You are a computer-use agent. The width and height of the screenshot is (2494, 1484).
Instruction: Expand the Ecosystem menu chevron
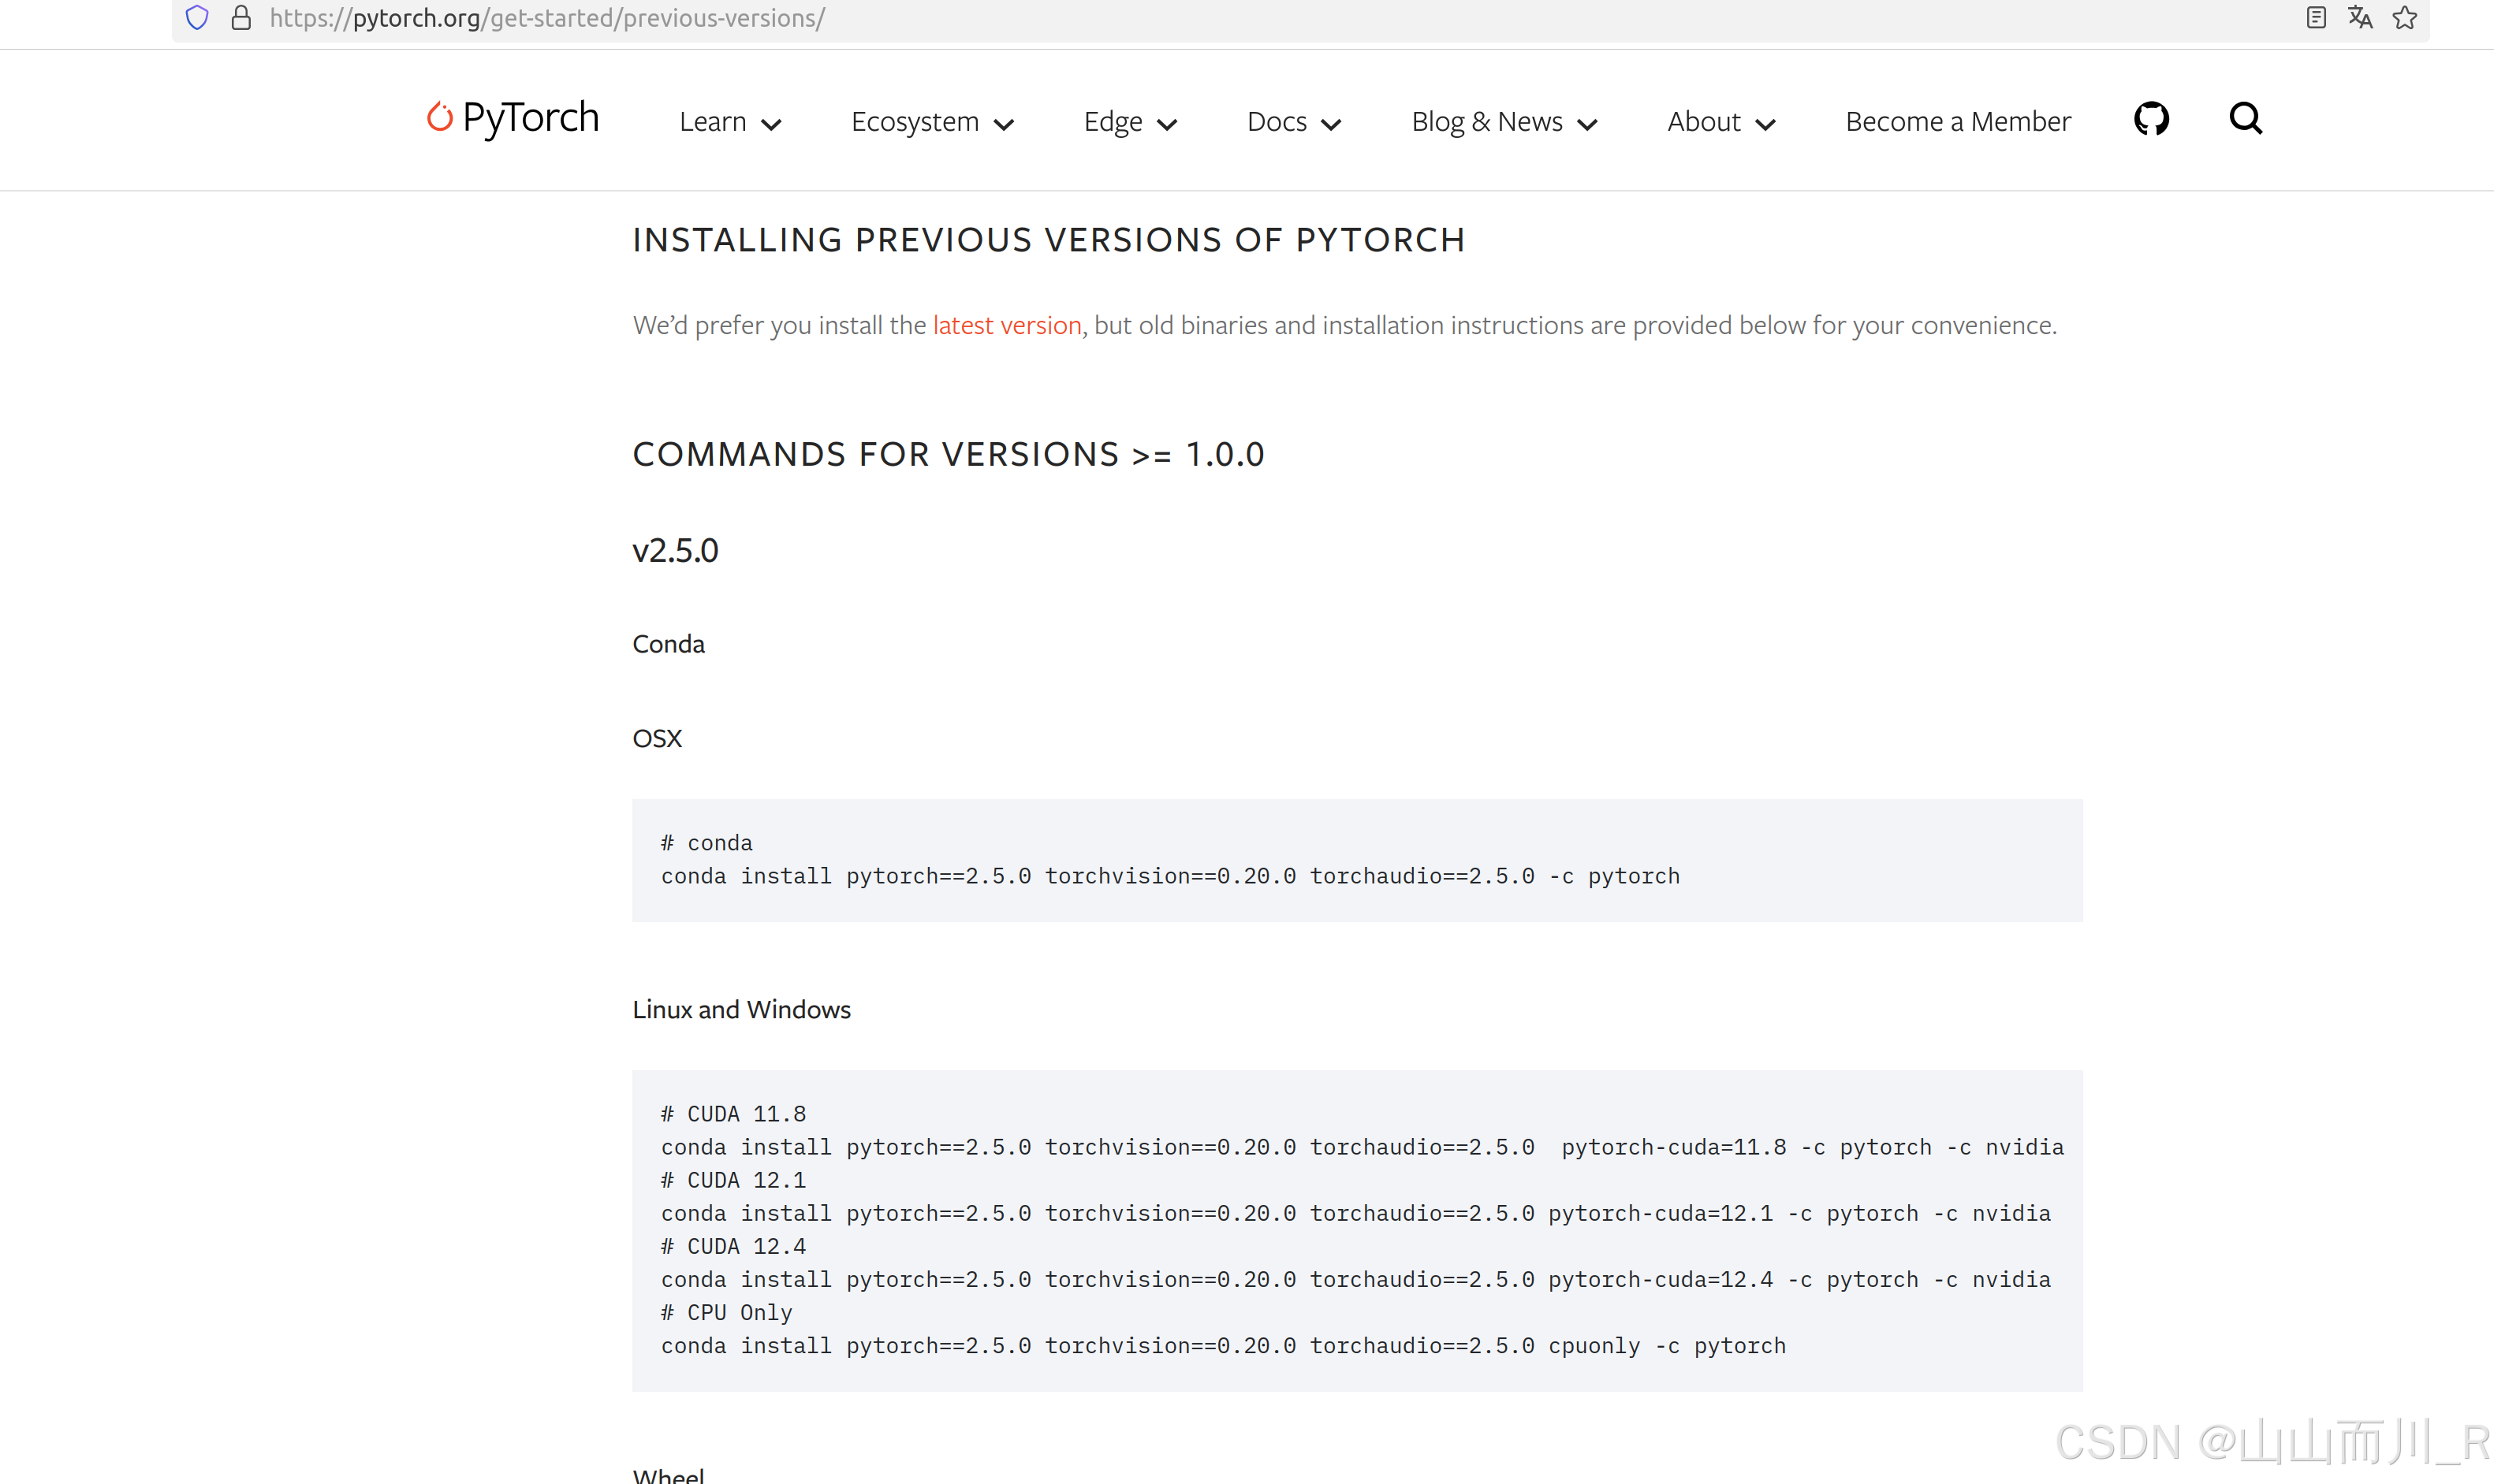[x=1004, y=124]
